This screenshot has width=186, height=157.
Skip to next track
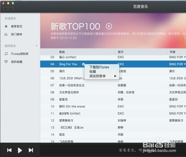click(31, 150)
